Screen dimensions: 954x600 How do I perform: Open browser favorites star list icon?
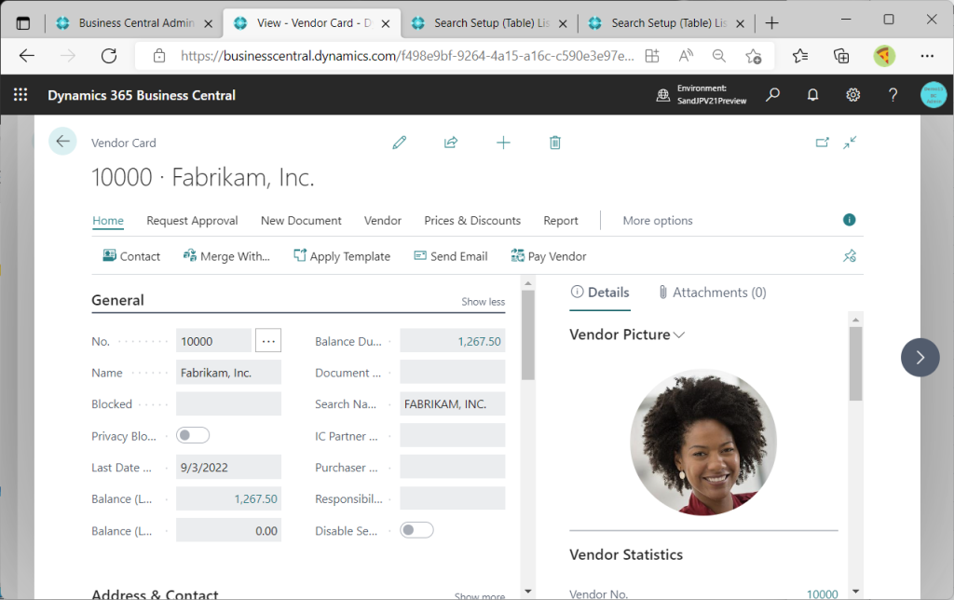800,56
